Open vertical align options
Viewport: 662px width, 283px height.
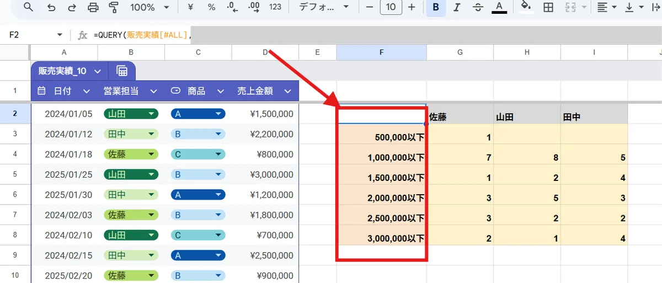point(634,7)
